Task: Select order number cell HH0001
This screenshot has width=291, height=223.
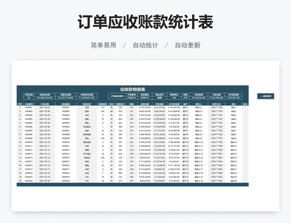Action: [x=29, y=108]
